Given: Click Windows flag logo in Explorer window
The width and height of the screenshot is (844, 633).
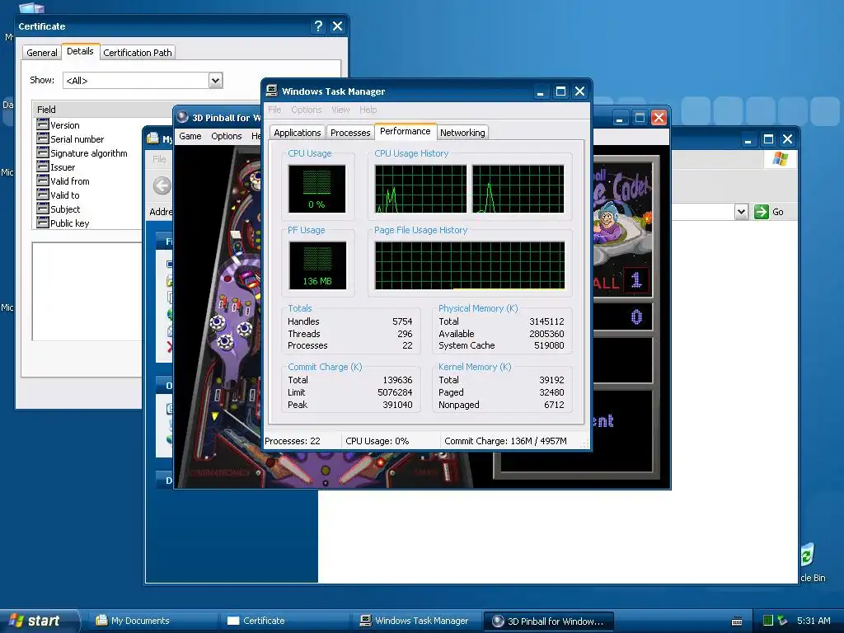Looking at the screenshot, I should 780,159.
